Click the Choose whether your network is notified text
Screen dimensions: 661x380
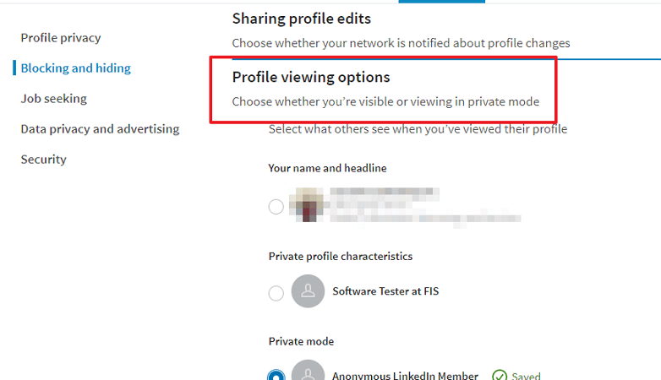click(401, 43)
